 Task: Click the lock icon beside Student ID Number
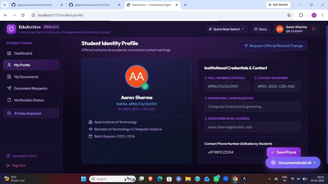click(256, 78)
